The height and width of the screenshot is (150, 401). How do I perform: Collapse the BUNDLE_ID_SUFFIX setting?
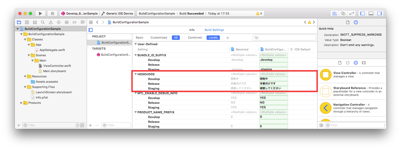[136, 55]
